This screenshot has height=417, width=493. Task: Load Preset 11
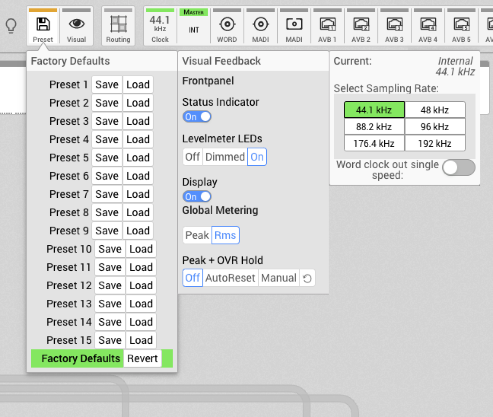[141, 267]
